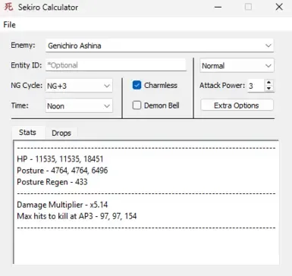Click the Damage Multiplier - x5.14 line
This screenshot has width=292, height=276.
click(62, 205)
